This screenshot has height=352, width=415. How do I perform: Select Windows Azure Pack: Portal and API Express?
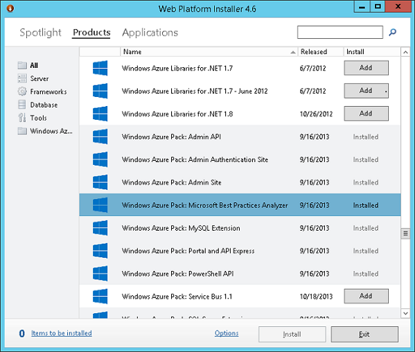tap(188, 251)
